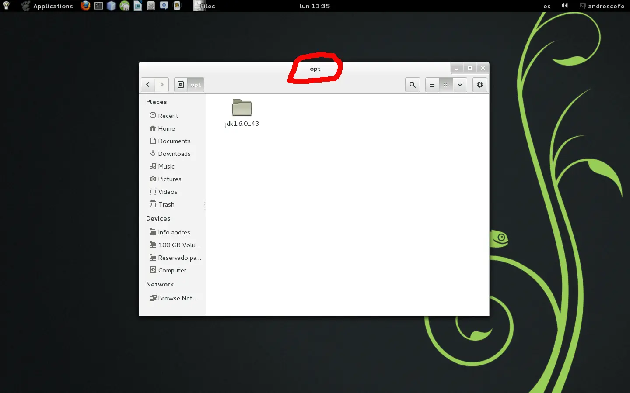Image resolution: width=630 pixels, height=393 pixels.
Task: Maximize the Files window
Action: pyautogui.click(x=470, y=68)
